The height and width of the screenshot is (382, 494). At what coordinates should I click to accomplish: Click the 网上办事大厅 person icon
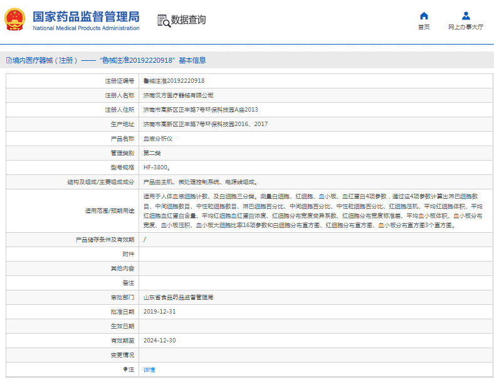(x=466, y=16)
